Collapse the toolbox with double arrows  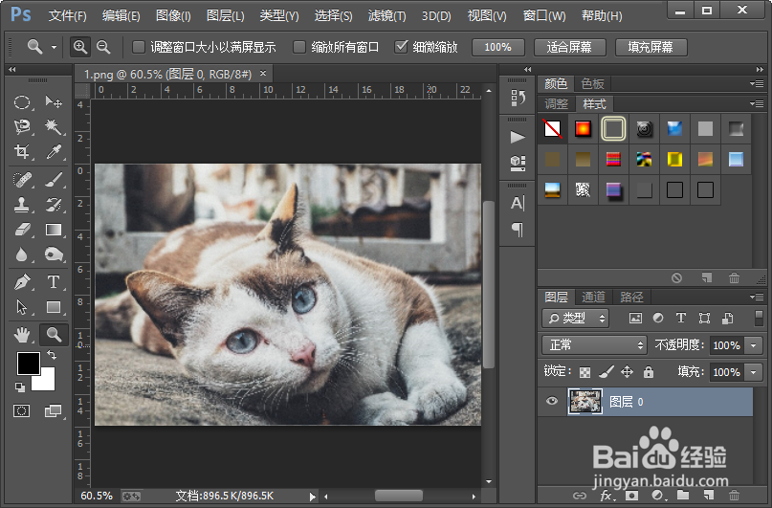[11, 70]
